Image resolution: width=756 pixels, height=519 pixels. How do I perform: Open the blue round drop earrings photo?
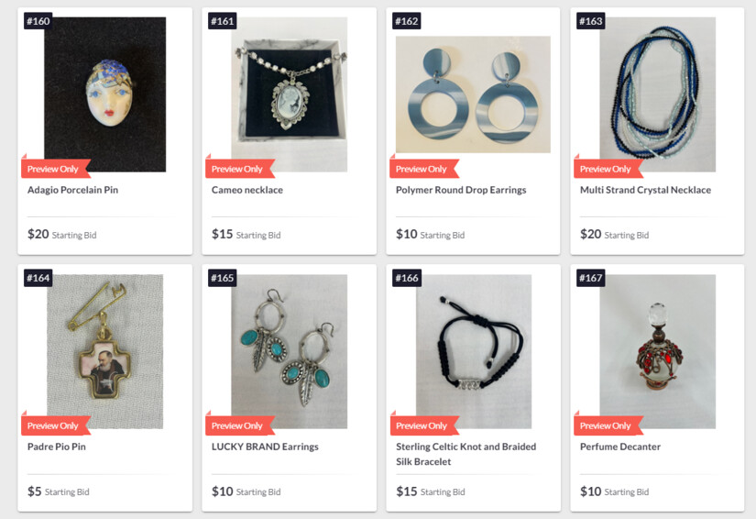coord(473,94)
